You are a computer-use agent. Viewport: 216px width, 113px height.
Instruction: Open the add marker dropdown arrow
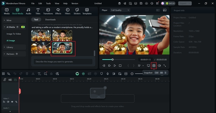pos(143,66)
